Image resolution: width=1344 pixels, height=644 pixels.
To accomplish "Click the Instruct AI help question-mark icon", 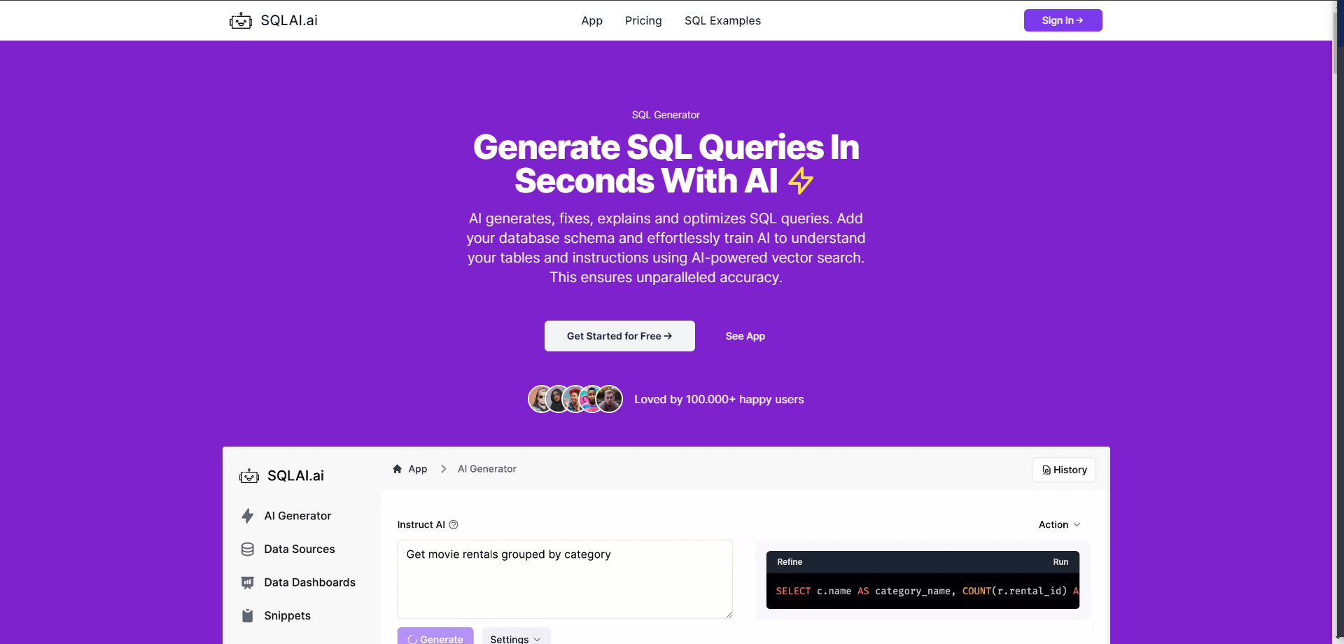I will pos(454,525).
